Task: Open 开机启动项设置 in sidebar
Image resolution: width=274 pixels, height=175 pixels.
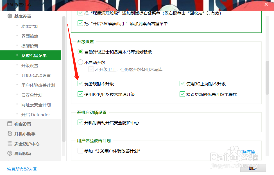Action: click(x=36, y=75)
